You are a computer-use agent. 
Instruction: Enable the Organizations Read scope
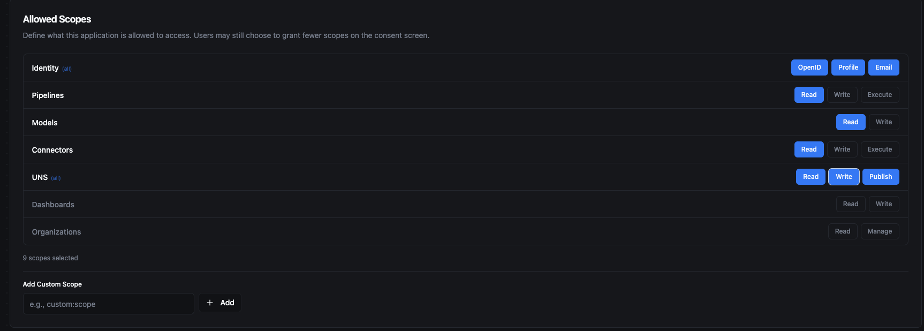pyautogui.click(x=842, y=231)
